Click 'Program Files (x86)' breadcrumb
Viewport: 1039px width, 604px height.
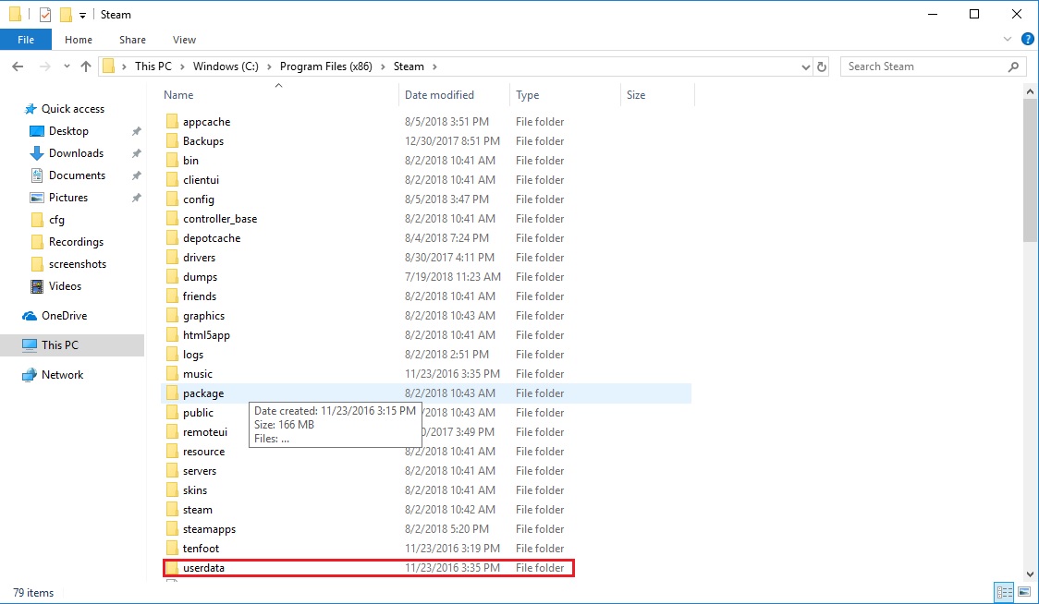(326, 66)
